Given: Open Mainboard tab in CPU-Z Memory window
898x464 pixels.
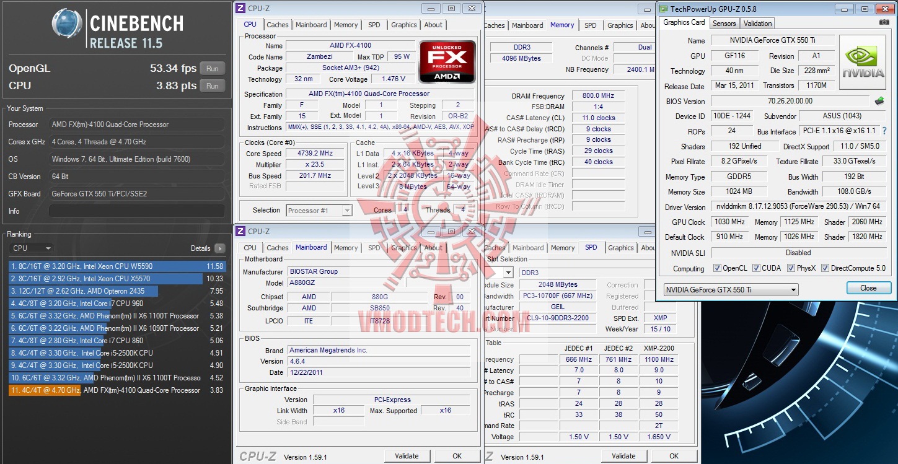Looking at the screenshot, I should tap(527, 25).
